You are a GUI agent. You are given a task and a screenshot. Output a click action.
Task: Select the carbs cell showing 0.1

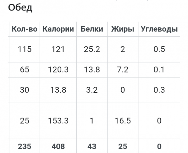coord(159,69)
